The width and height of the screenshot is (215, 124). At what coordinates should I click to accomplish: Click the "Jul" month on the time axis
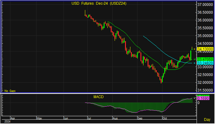(89, 118)
